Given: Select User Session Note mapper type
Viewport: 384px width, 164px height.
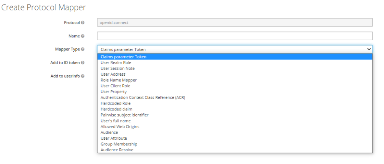Looking at the screenshot, I should click(117, 69).
